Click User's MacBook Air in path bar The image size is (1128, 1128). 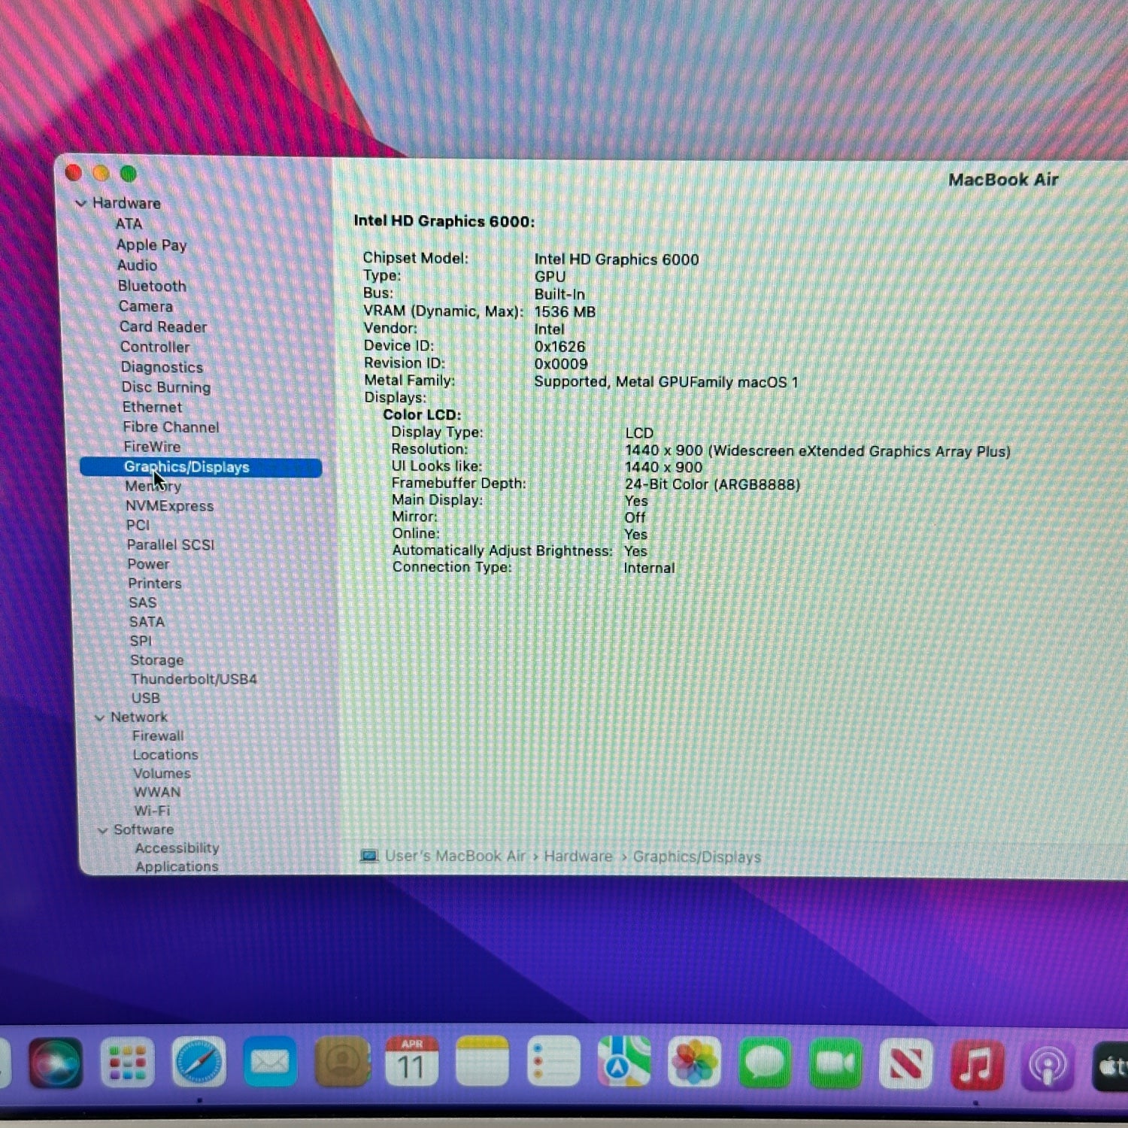point(454,857)
